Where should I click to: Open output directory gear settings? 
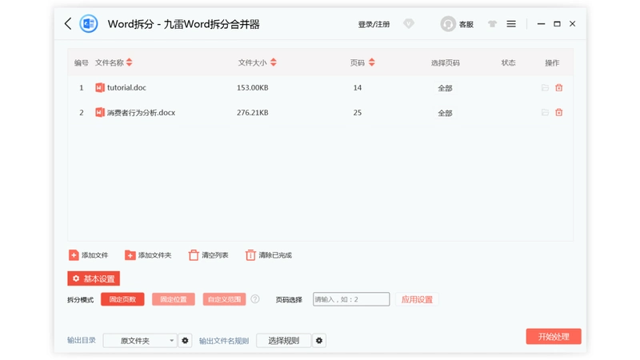coord(185,341)
